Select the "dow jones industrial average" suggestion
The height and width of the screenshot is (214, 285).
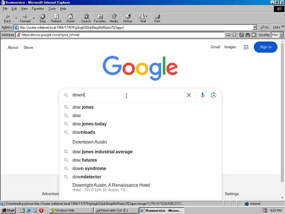(141, 152)
